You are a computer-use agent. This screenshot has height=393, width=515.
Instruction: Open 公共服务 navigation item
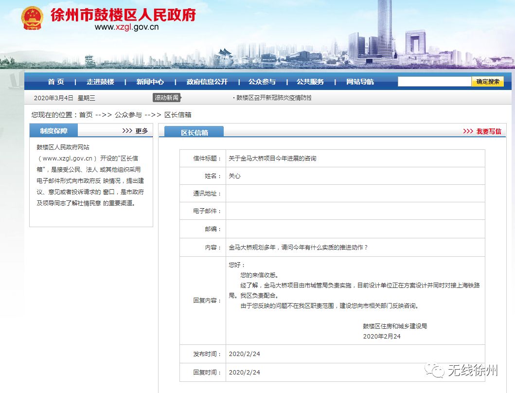[310, 82]
